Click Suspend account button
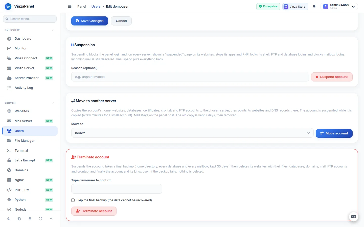Viewport: 364px width, 227px height. [332, 77]
